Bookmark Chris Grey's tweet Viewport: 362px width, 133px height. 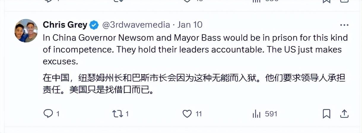[x=326, y=113]
